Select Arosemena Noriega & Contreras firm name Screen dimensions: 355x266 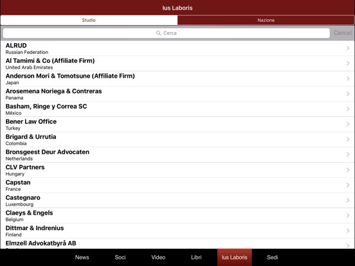[53, 91]
